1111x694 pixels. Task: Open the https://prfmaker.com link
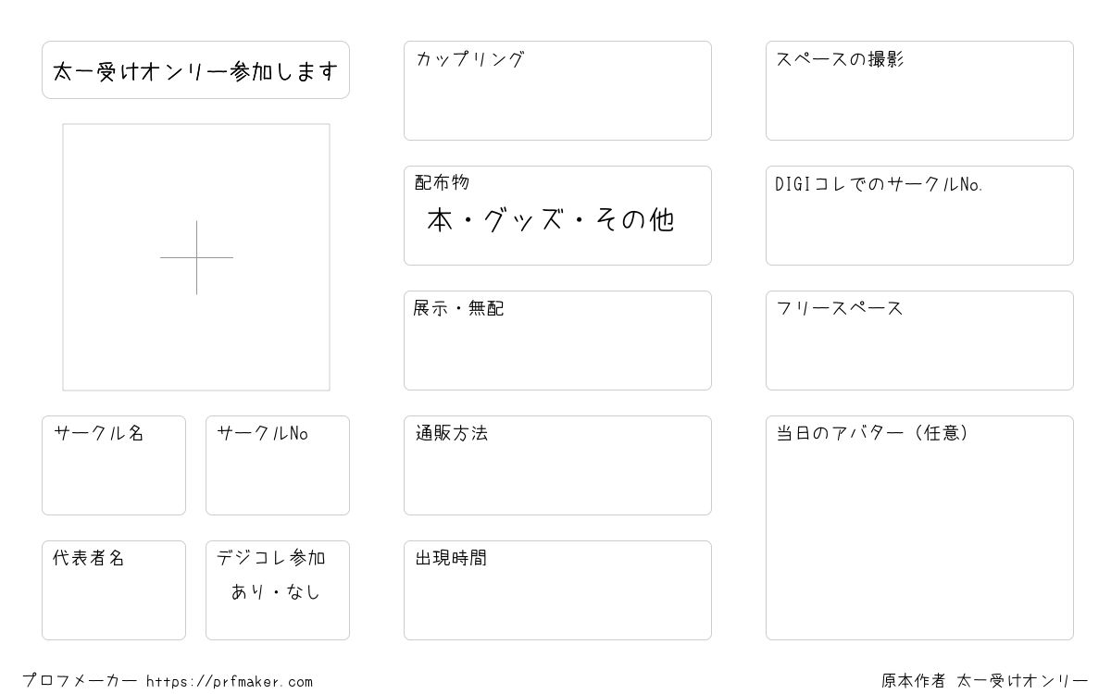point(230,682)
